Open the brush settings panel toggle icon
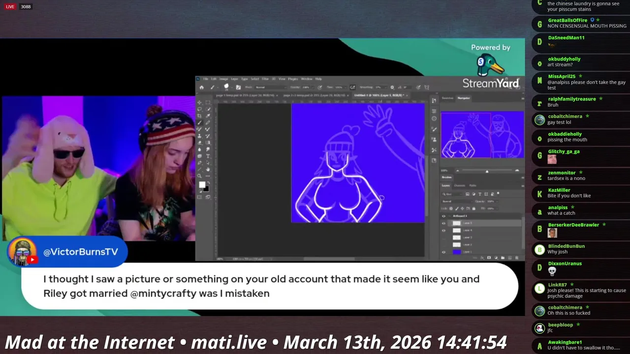The width and height of the screenshot is (630, 354). point(238,88)
